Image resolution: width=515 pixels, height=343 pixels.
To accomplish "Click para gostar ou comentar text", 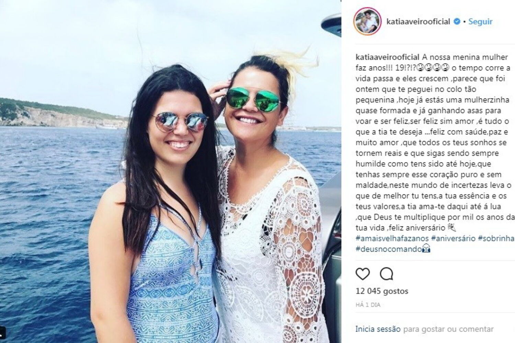I will (448, 329).
